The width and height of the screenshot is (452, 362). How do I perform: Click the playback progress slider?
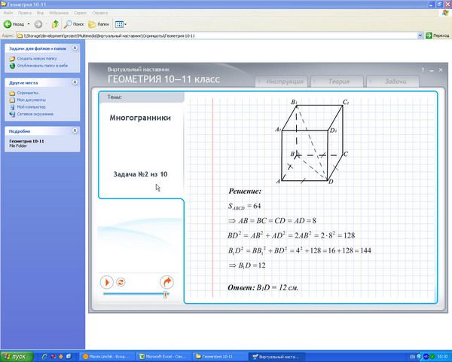coord(136,295)
